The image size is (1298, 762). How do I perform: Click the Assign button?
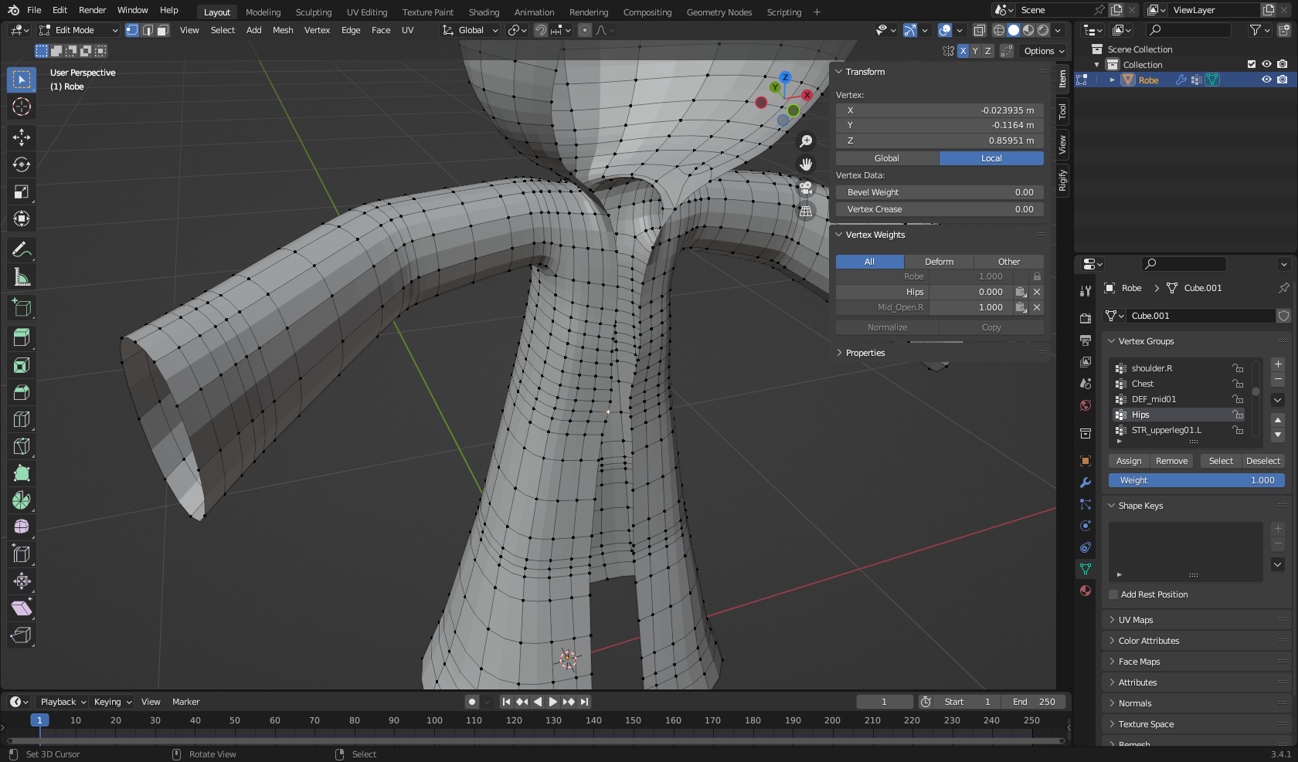(1128, 461)
